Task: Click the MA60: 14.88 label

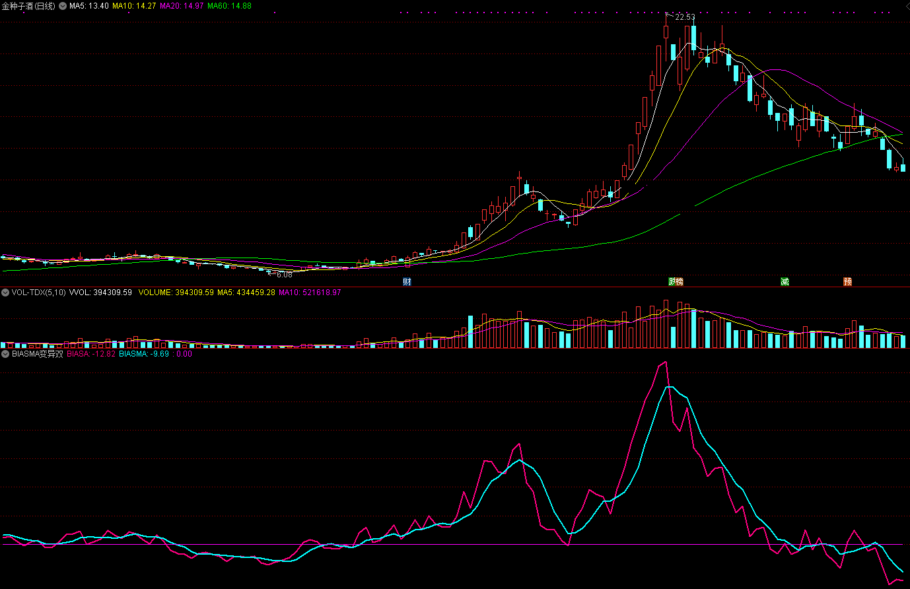Action: coord(229,6)
